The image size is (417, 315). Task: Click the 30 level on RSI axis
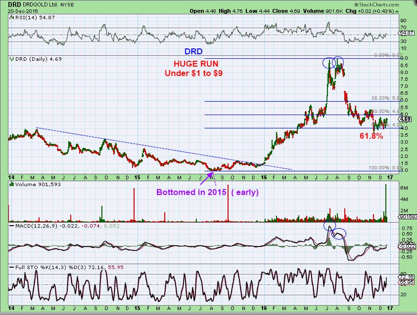(404, 41)
